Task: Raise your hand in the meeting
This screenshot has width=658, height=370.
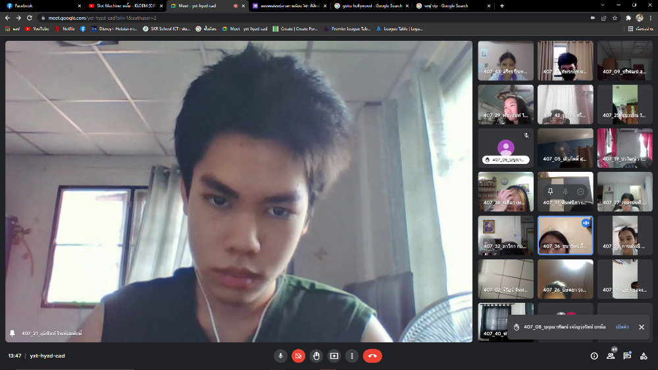Action: [x=316, y=356]
